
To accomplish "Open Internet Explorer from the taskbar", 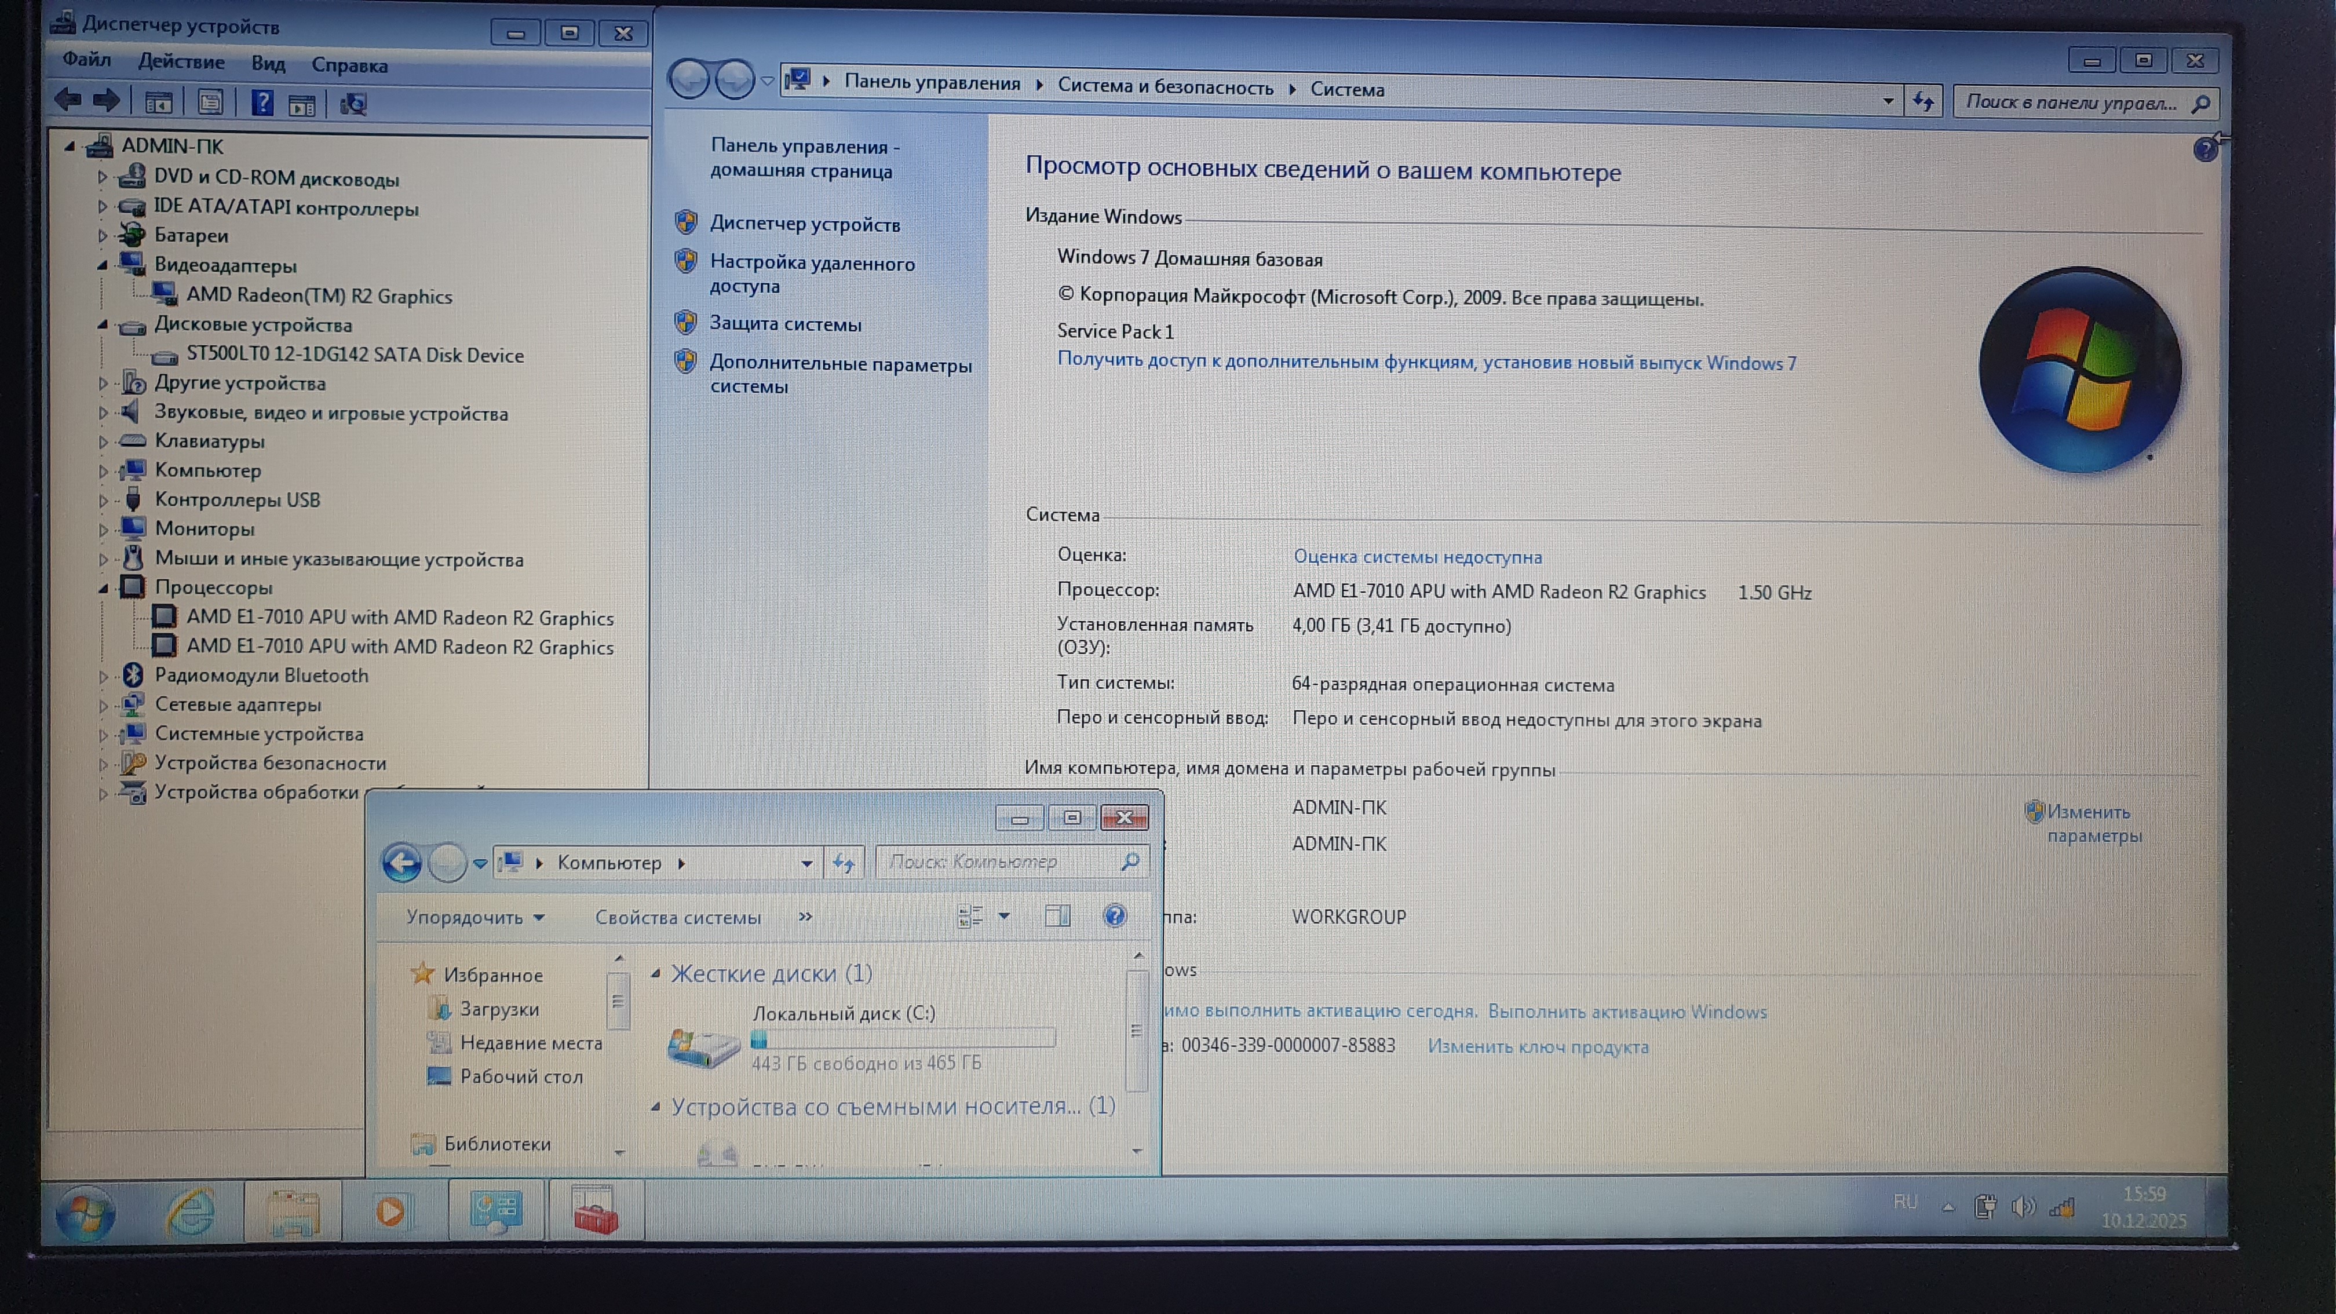I will [x=191, y=1211].
